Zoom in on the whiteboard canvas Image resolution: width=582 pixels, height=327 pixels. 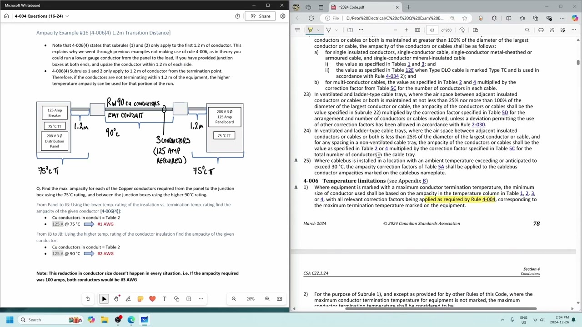pos(267,299)
